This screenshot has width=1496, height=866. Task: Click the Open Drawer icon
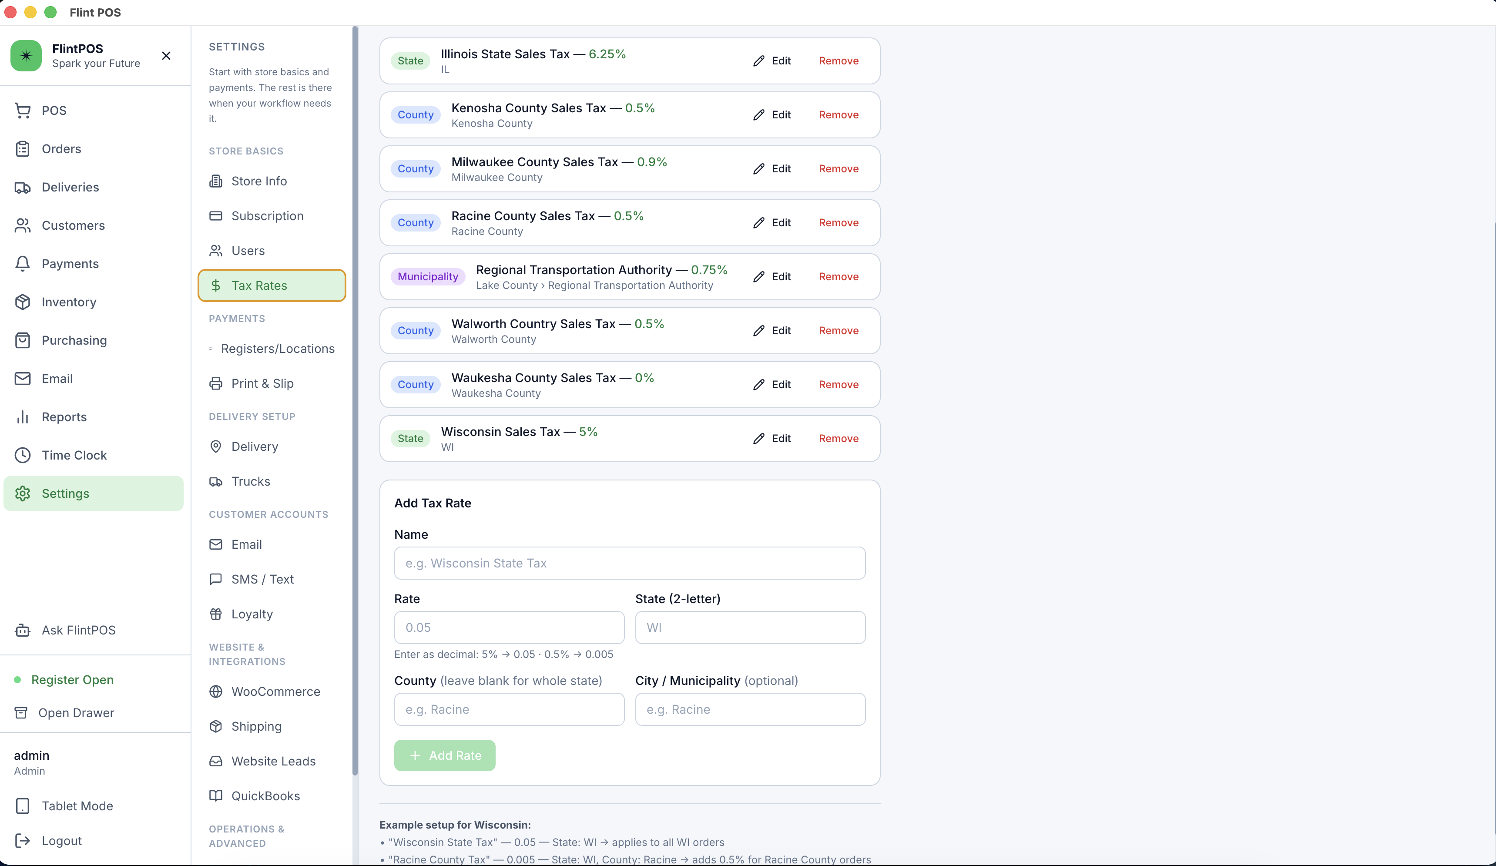pyautogui.click(x=21, y=713)
